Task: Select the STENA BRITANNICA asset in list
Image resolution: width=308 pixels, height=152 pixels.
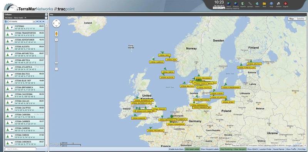Action: pyautogui.click(x=25, y=89)
